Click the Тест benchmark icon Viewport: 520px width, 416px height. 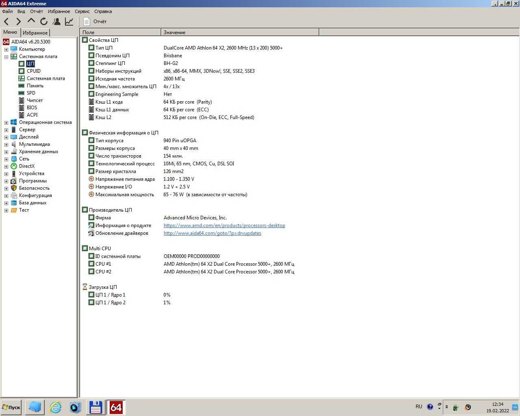coord(14,210)
